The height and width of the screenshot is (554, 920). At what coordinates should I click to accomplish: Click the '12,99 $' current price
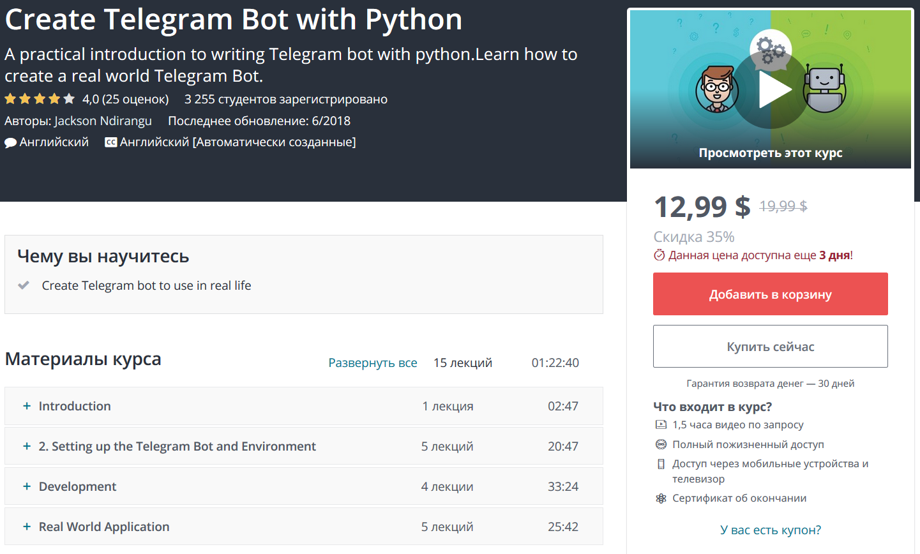click(x=702, y=206)
